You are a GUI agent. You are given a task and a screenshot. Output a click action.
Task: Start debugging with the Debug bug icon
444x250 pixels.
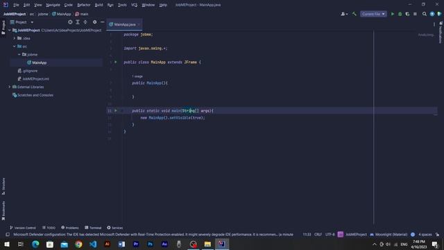pos(400,14)
